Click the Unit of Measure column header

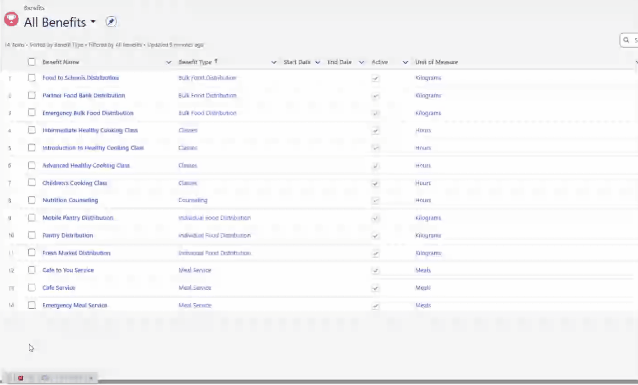pos(436,62)
